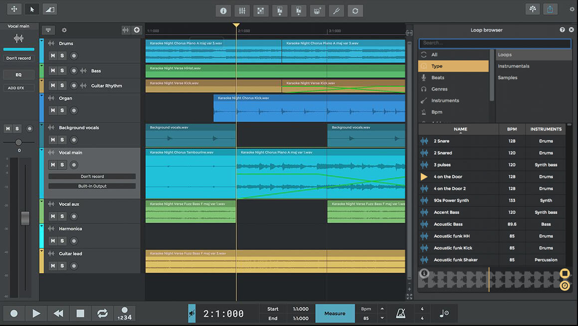Toggle the metronome icon

click(401, 314)
